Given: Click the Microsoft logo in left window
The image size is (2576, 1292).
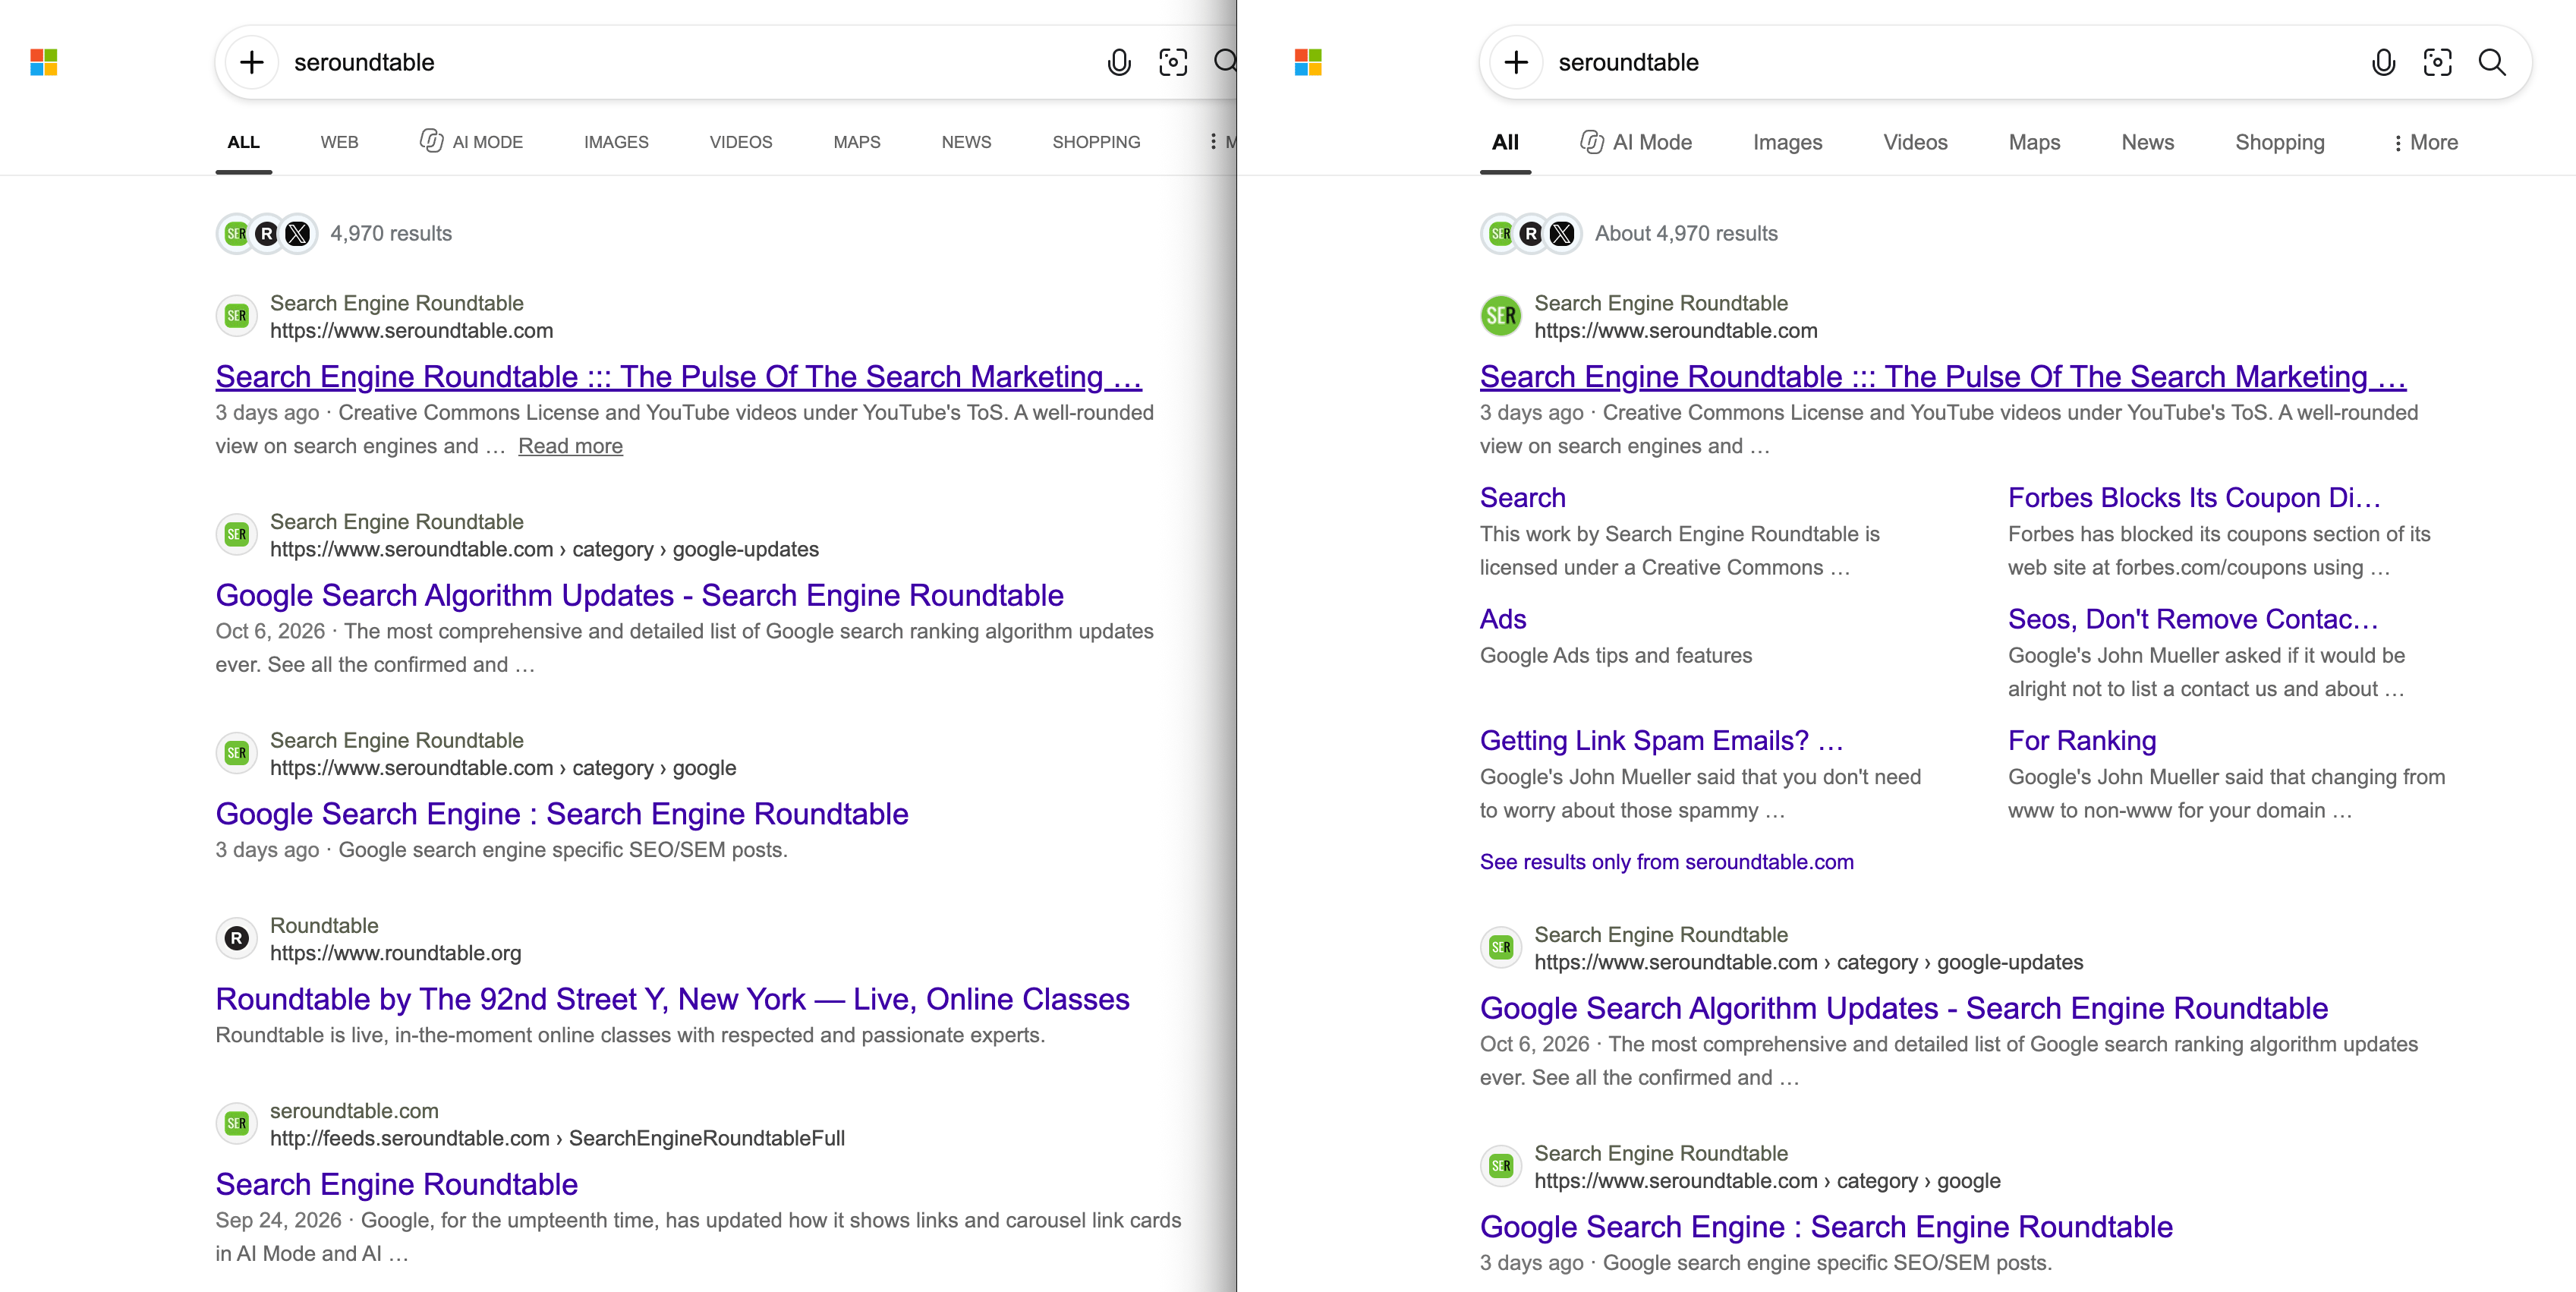Looking at the screenshot, I should (44, 62).
